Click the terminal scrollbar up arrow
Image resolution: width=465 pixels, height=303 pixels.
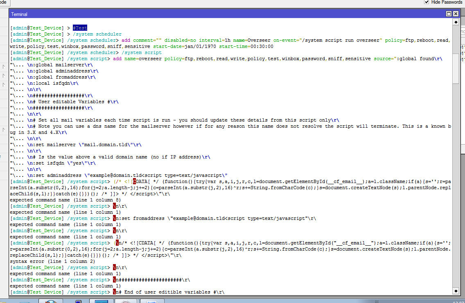(456, 22)
